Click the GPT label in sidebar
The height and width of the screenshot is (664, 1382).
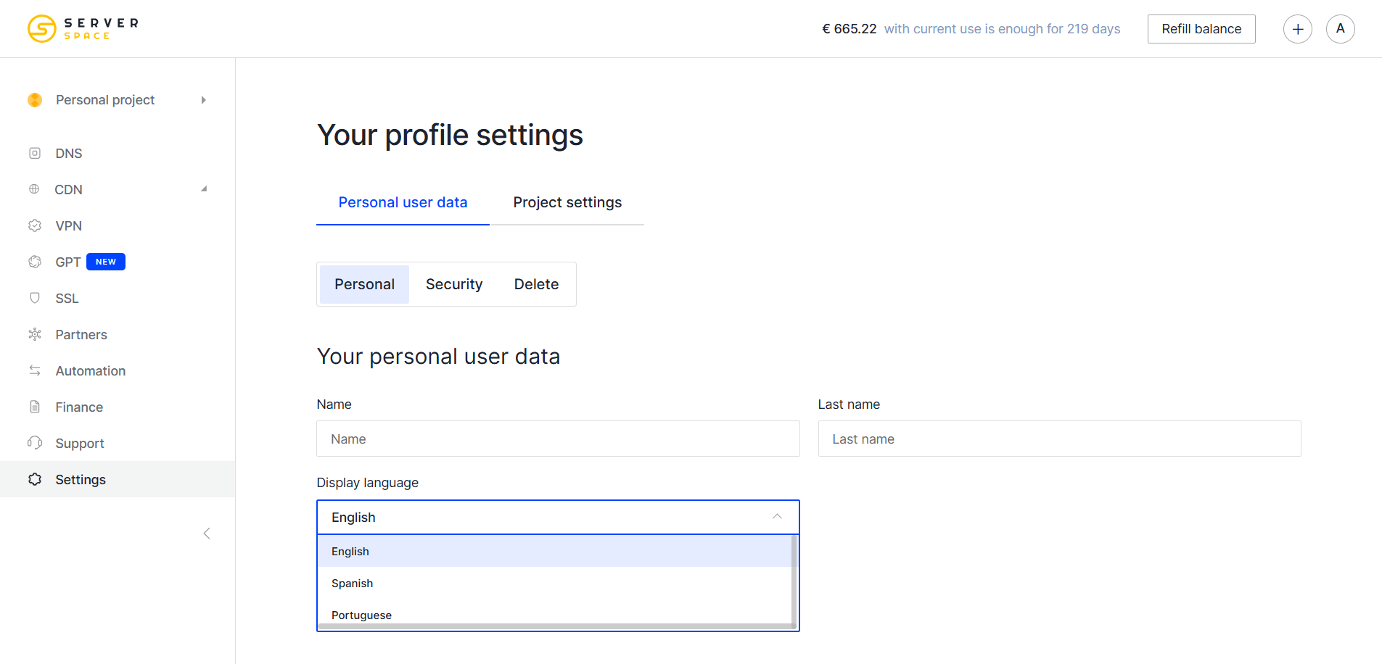pos(68,262)
